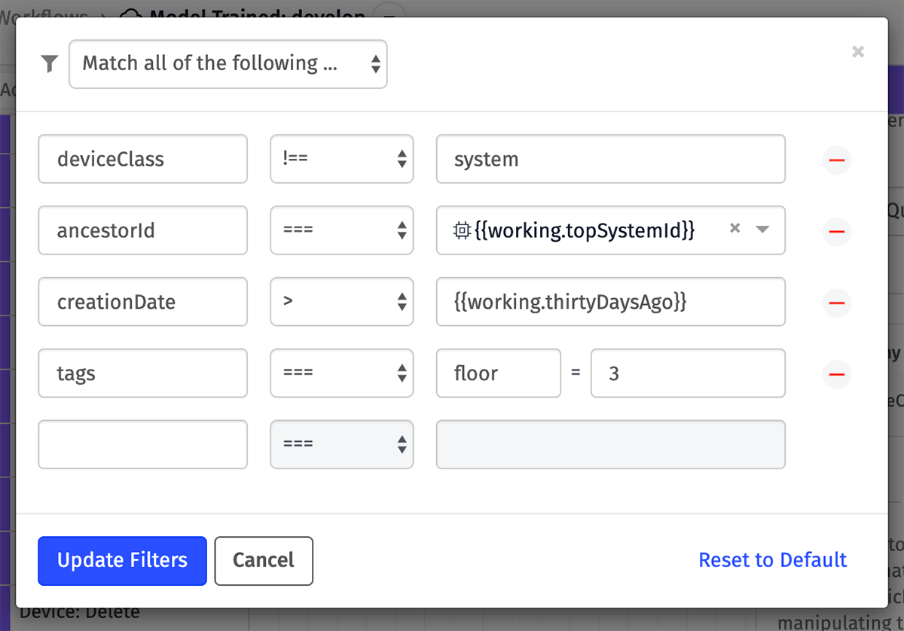Open the Match all of the following dropdown
Viewport: 904px width, 631px height.
(228, 64)
